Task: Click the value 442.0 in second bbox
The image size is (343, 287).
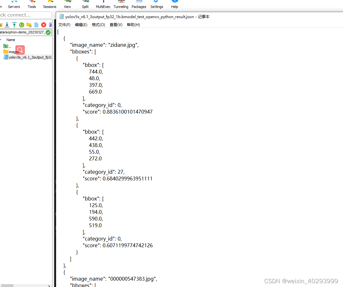Action: pyautogui.click(x=96, y=138)
